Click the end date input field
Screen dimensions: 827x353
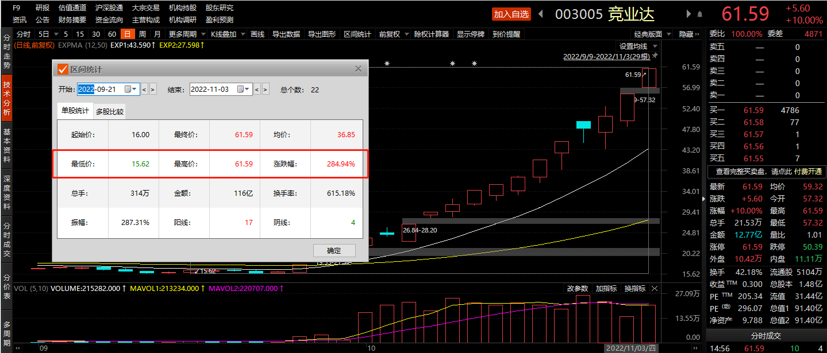[x=213, y=89]
